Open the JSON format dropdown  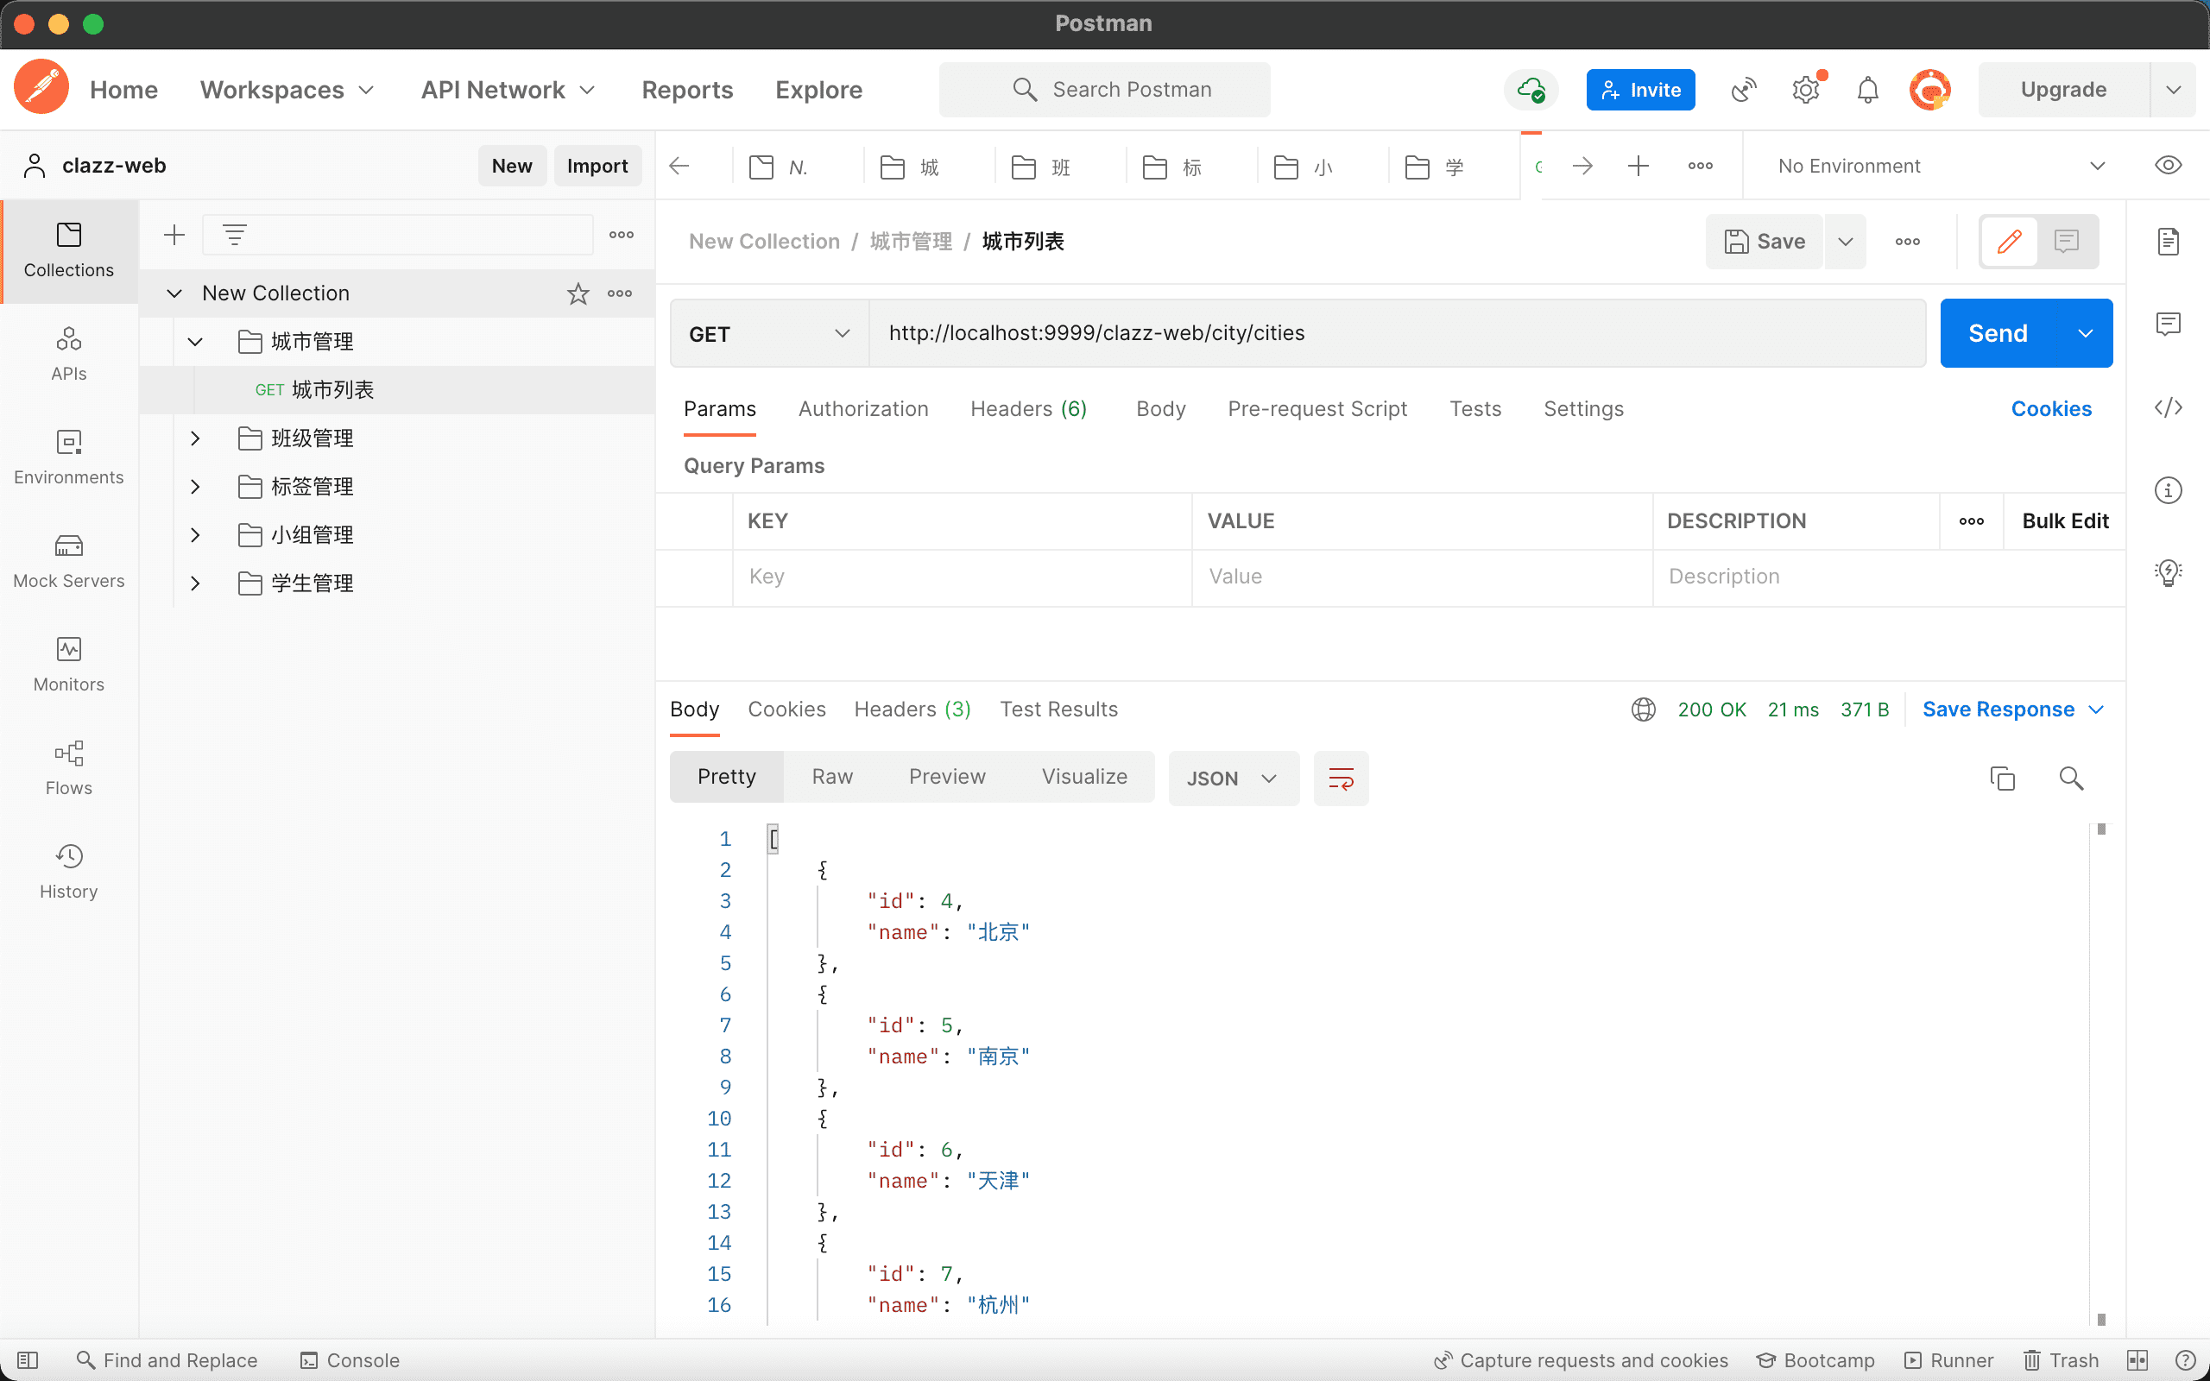pos(1234,779)
